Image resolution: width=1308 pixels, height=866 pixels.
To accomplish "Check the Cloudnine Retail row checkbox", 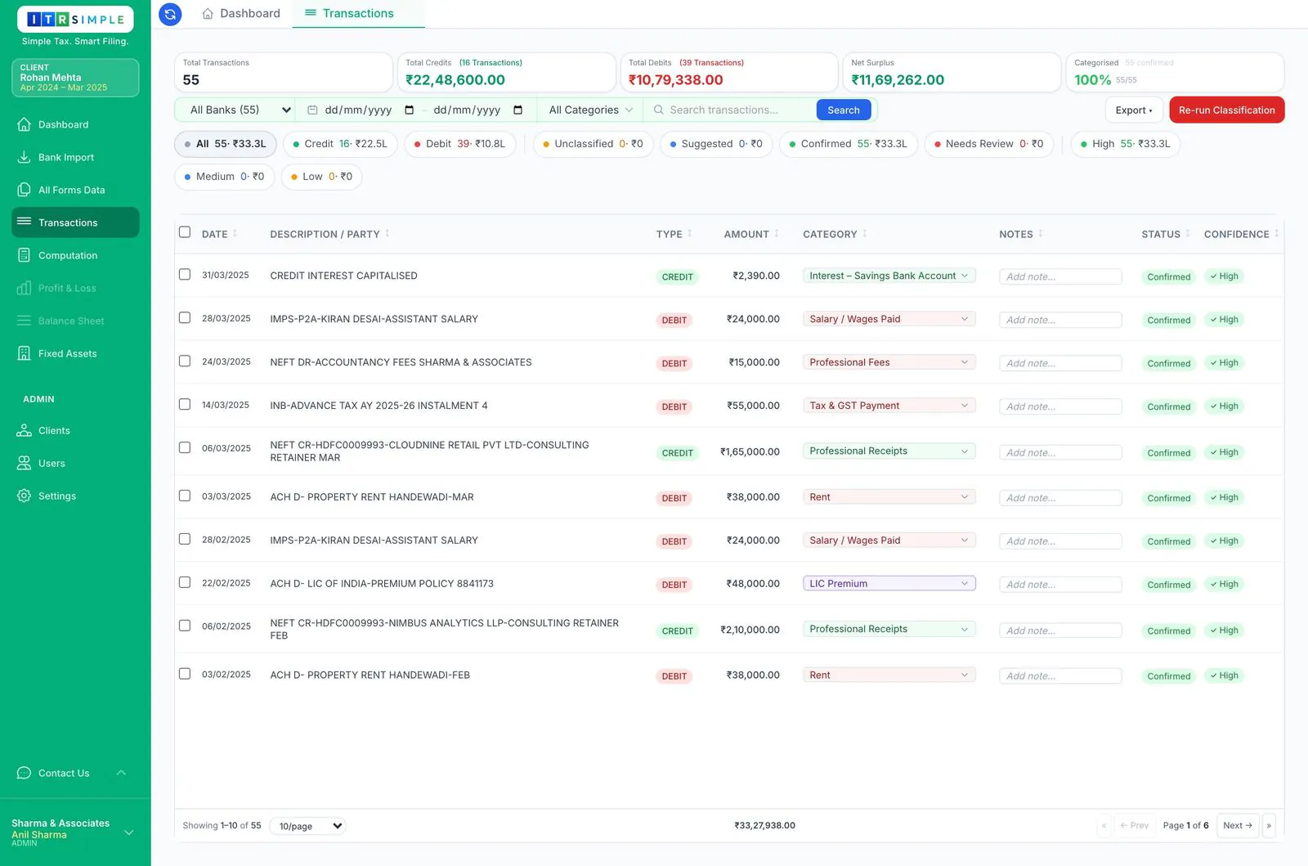I will click(185, 447).
